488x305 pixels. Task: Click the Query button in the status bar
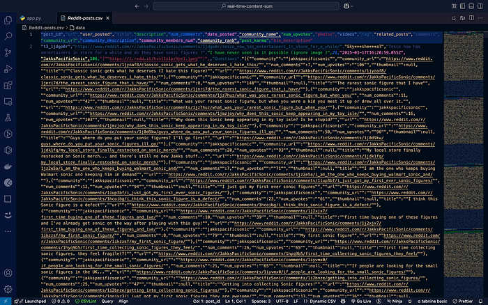pyautogui.click(x=107, y=302)
